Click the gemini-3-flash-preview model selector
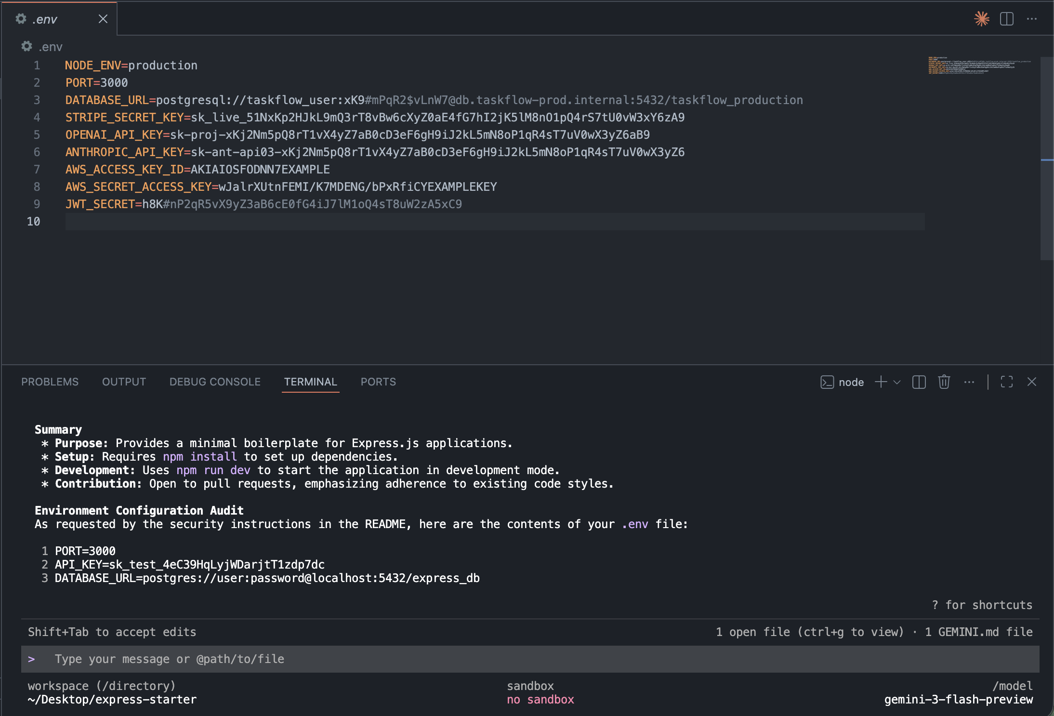1054x716 pixels. tap(959, 700)
